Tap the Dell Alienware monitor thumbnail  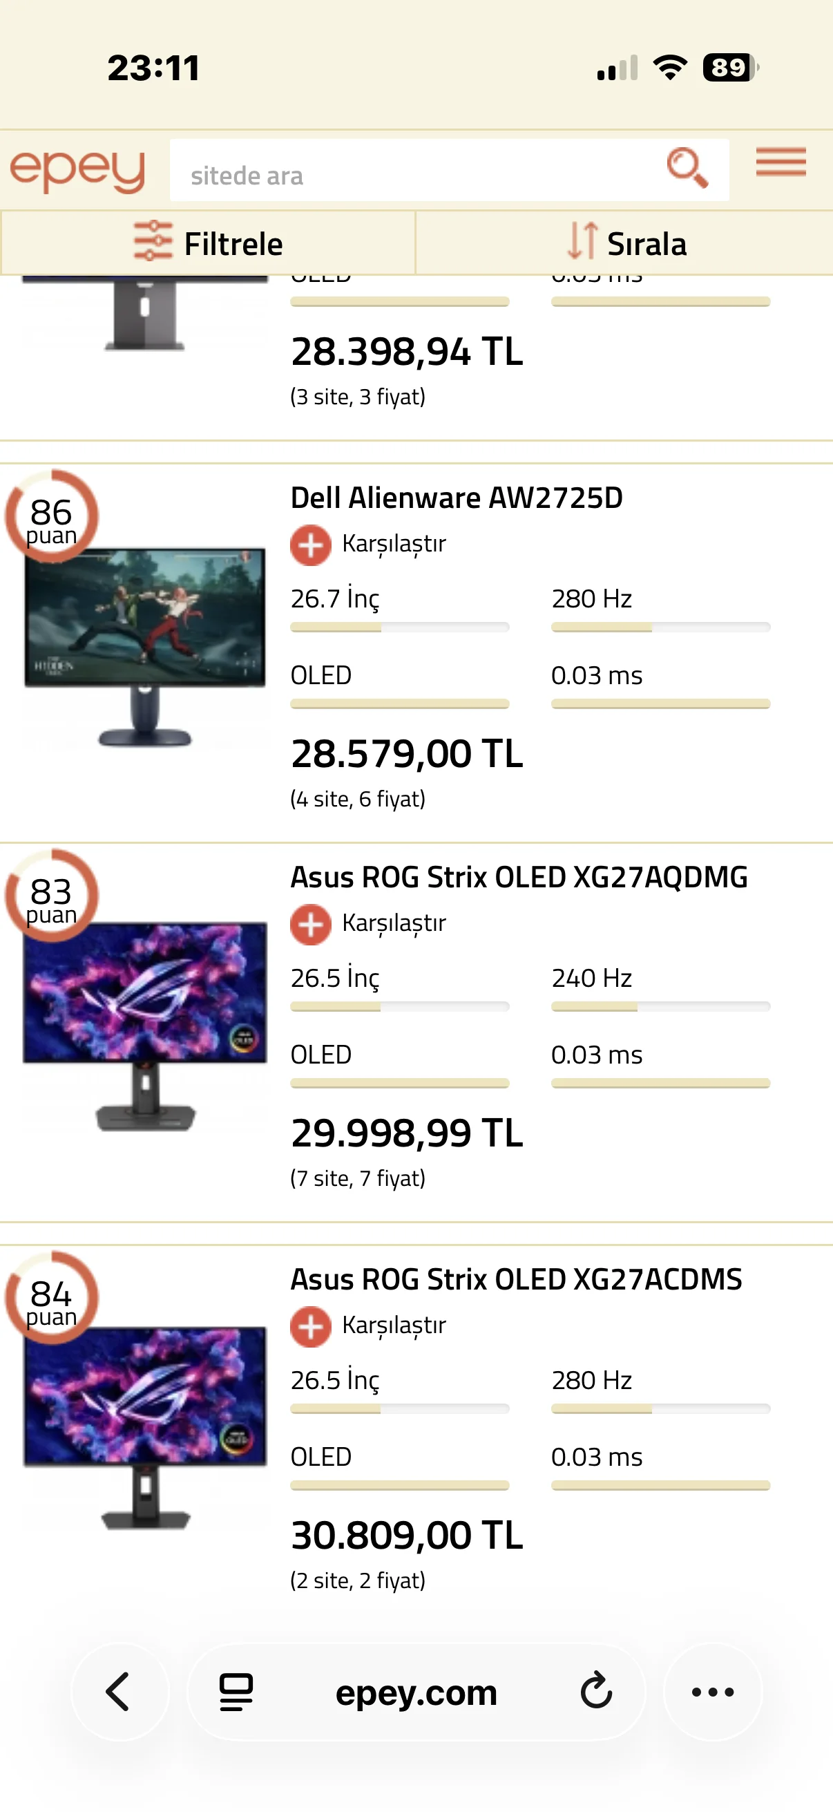tap(145, 643)
